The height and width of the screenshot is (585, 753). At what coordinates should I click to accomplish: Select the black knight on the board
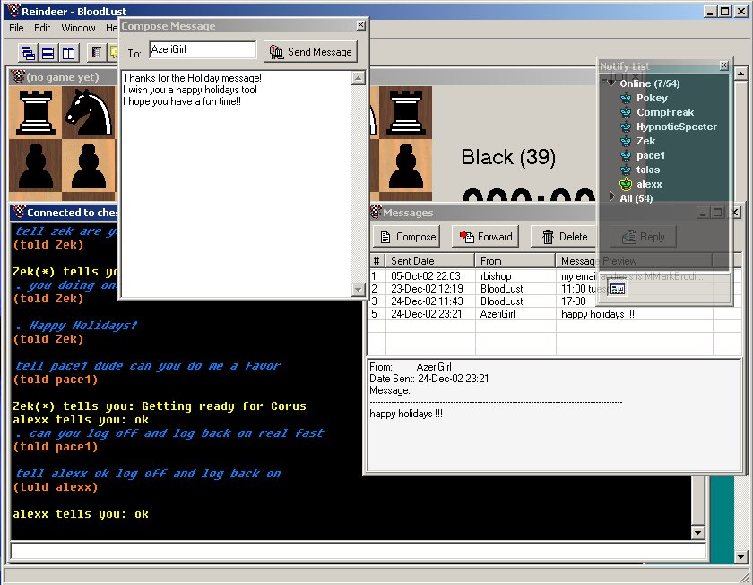point(89,113)
